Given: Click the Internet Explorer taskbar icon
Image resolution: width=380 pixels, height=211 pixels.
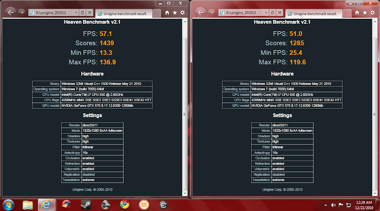Looking at the screenshot, I should point(46,205).
